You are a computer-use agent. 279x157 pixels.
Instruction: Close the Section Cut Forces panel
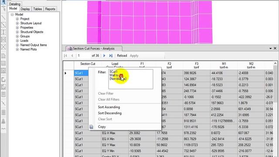point(275,48)
